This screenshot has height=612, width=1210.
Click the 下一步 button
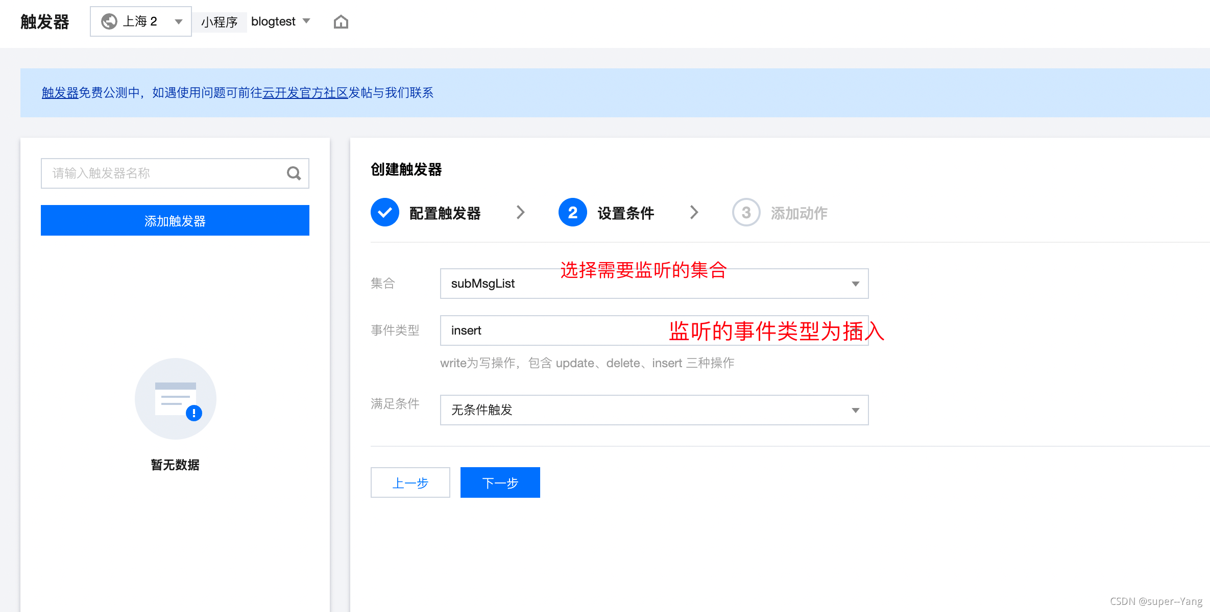[500, 482]
